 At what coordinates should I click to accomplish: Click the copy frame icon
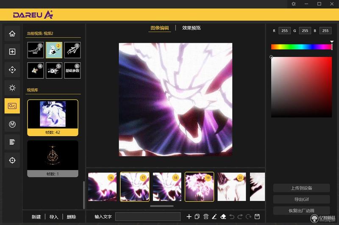pyautogui.click(x=197, y=217)
